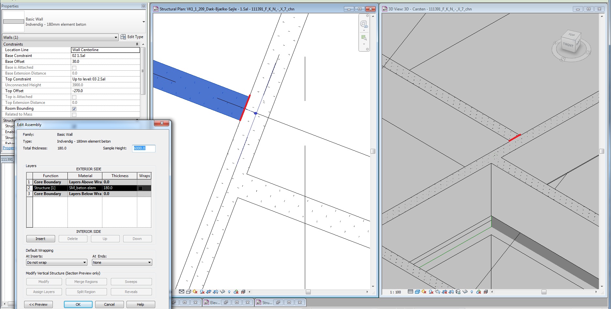Click the Insert layer button
611x309 pixels.
[40, 239]
